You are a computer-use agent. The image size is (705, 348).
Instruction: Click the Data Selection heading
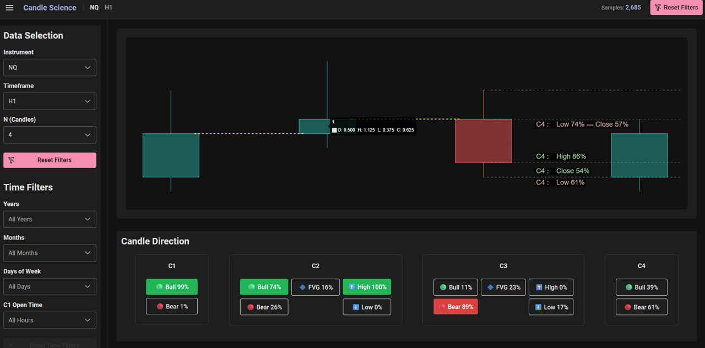33,35
